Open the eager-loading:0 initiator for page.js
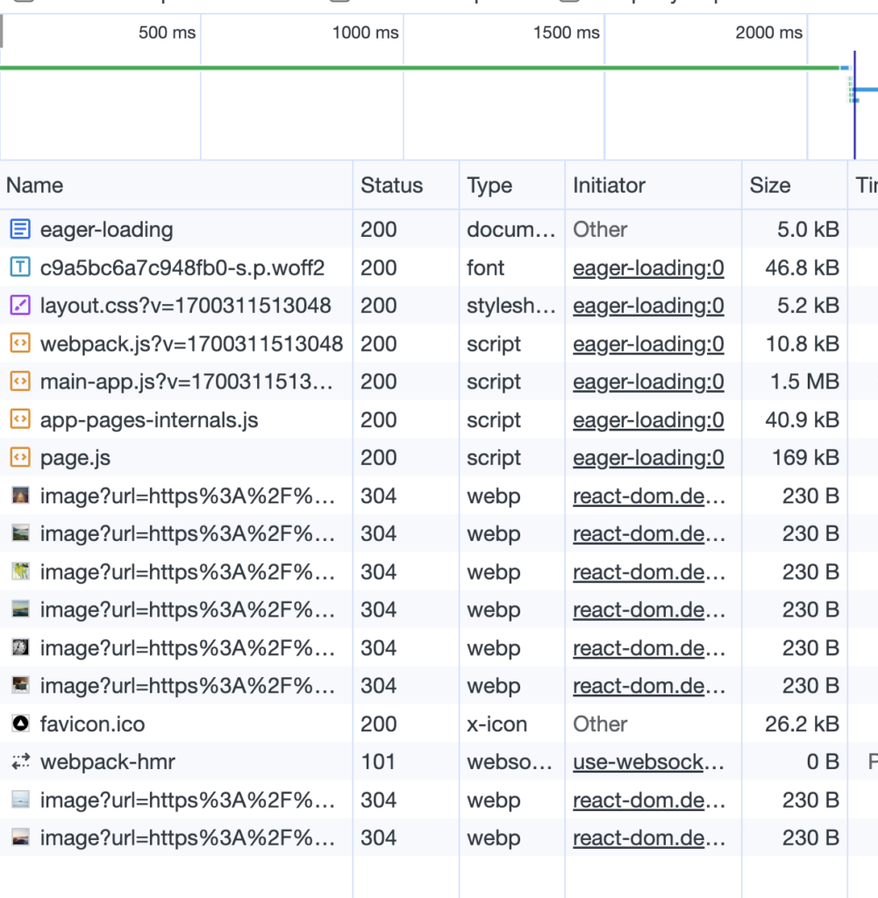 click(x=648, y=458)
